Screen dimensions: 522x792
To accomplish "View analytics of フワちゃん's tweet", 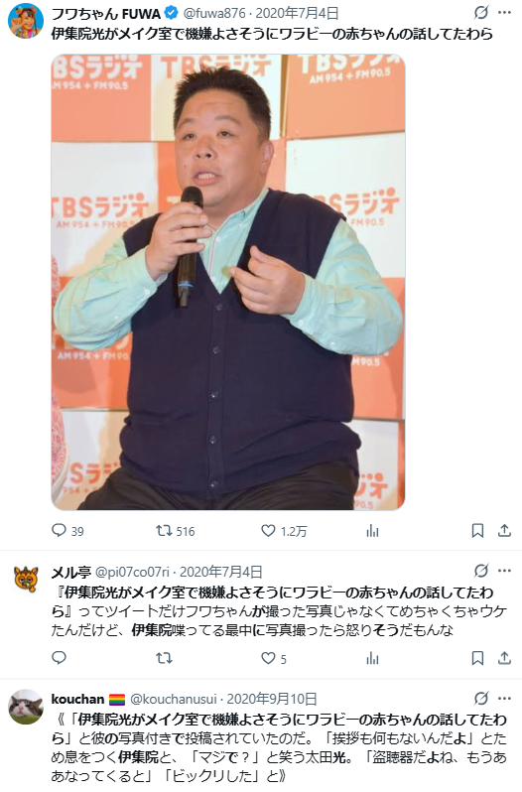I will 372,530.
